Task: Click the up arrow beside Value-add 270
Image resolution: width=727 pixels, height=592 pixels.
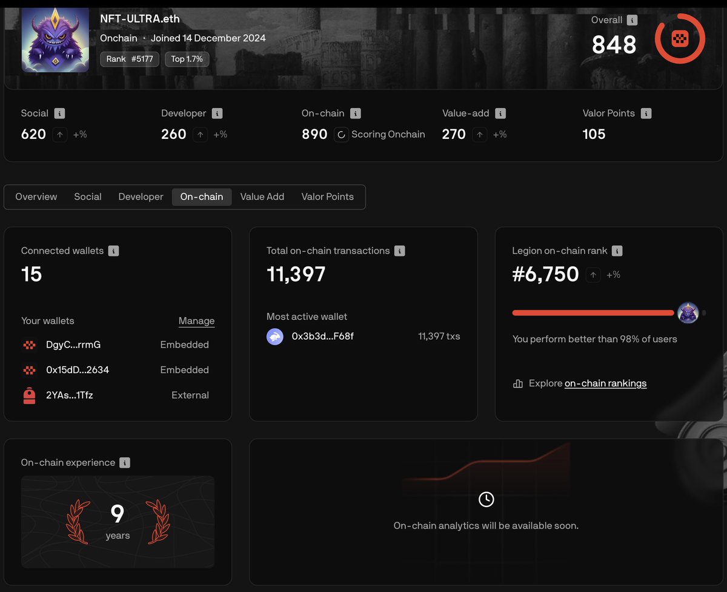Action: tap(480, 135)
